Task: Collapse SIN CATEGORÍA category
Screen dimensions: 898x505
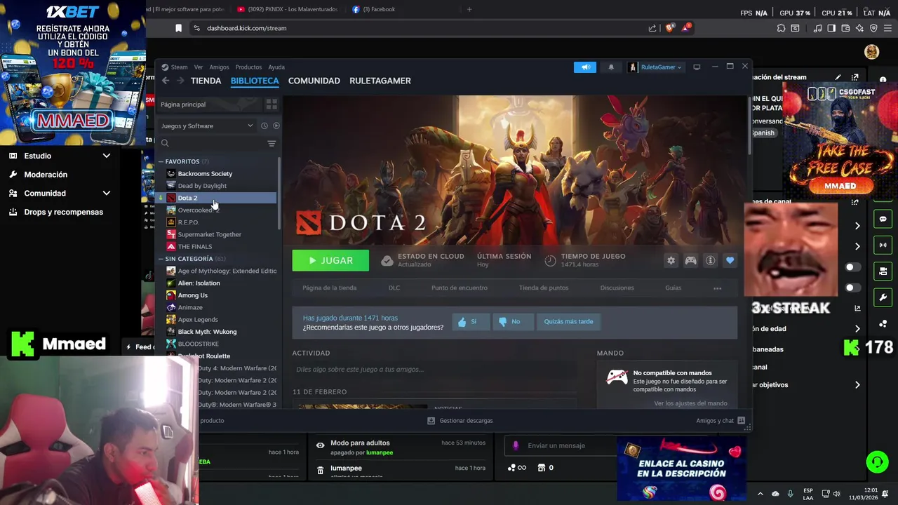Action: [x=161, y=259]
